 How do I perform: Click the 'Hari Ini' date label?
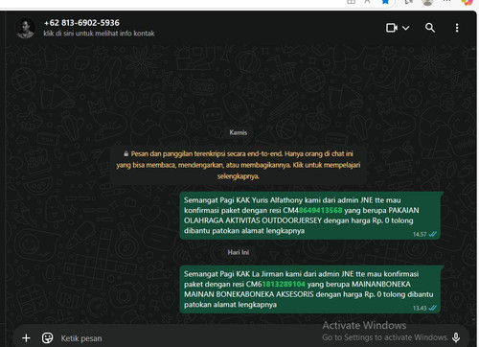239,252
